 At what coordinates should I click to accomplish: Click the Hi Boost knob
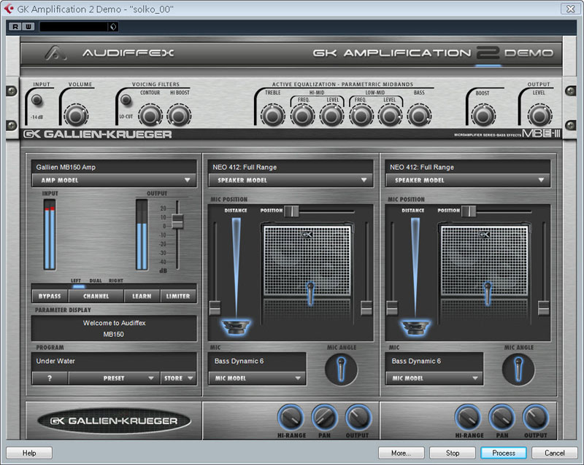tap(179, 116)
